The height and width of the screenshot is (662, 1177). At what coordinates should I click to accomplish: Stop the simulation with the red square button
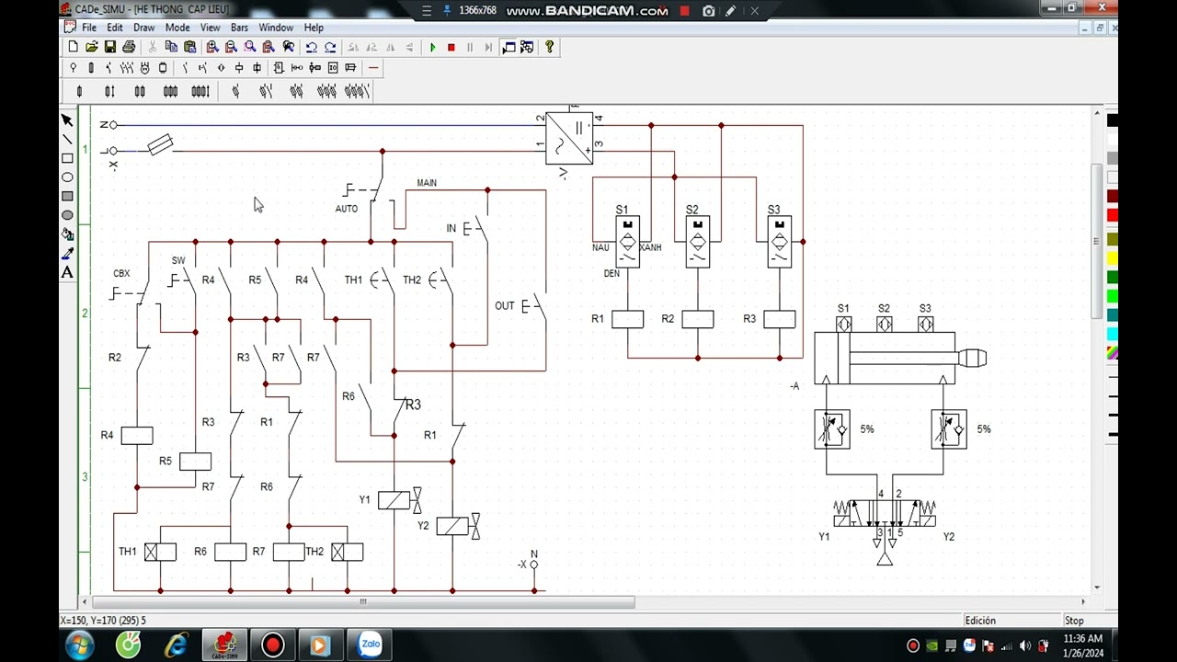[x=451, y=47]
